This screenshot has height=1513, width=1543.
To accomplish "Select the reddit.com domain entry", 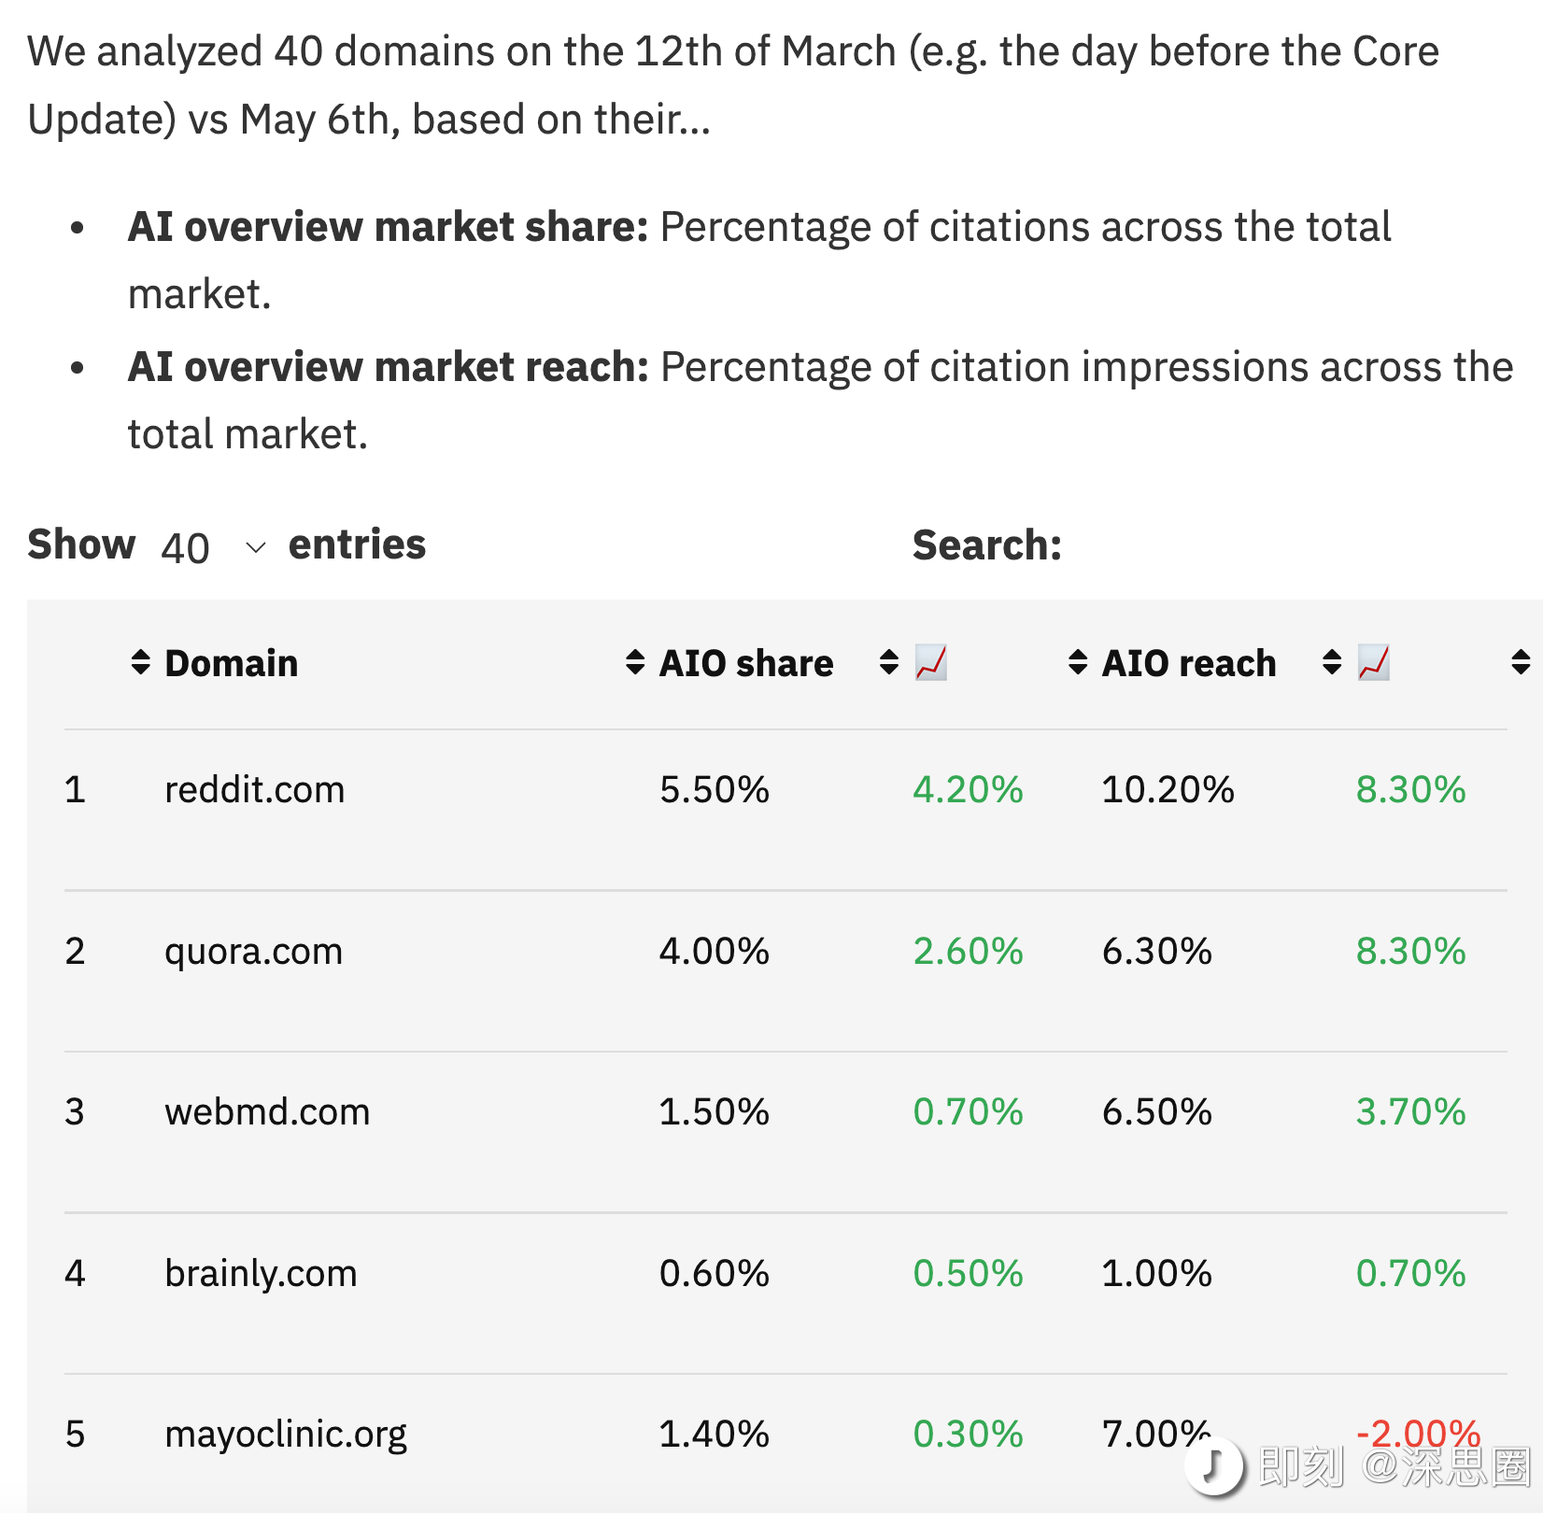I will 255,790.
